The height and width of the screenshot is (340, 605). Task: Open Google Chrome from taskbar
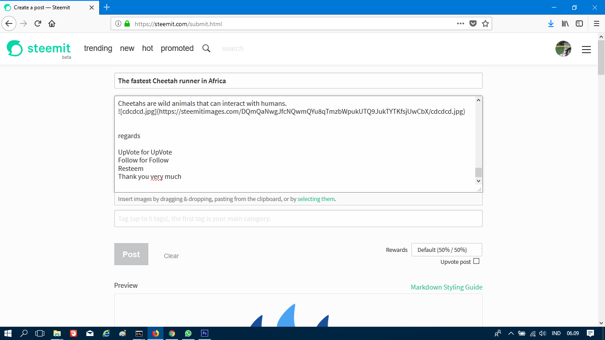(x=172, y=333)
